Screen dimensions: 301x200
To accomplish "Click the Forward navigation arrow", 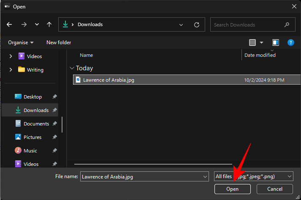I will (24, 25).
